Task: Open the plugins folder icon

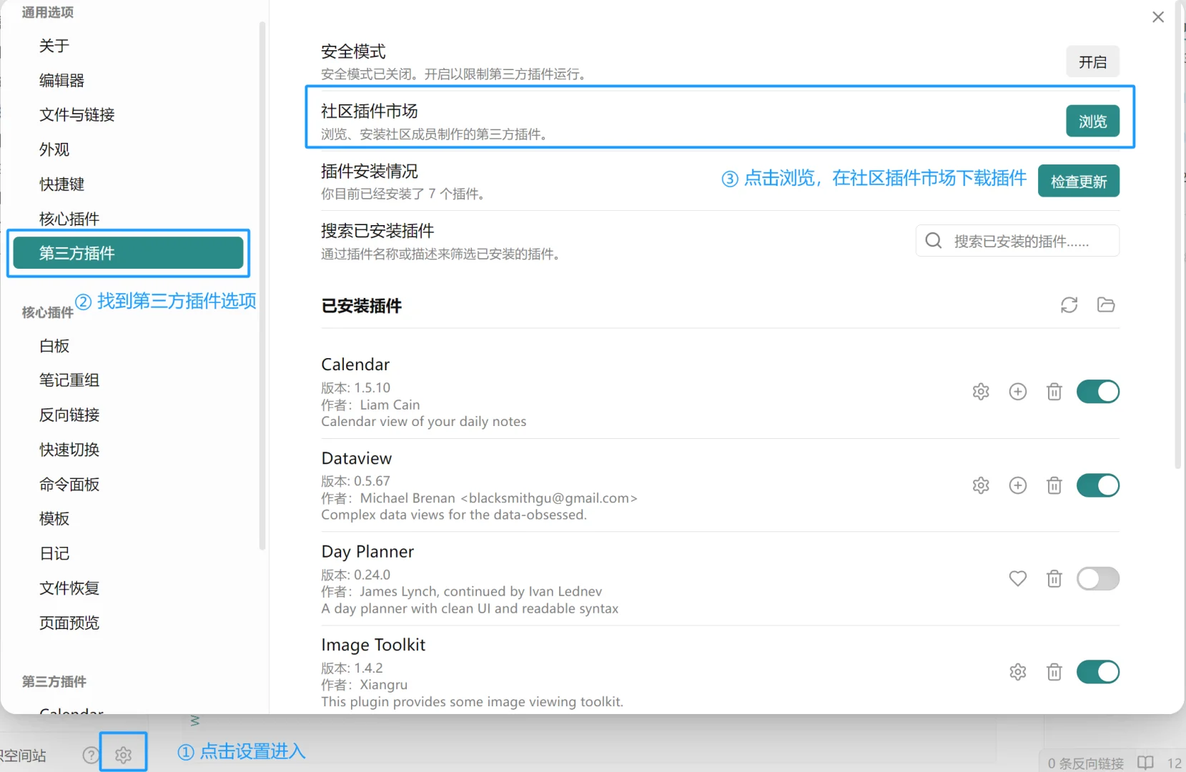Action: 1105,305
